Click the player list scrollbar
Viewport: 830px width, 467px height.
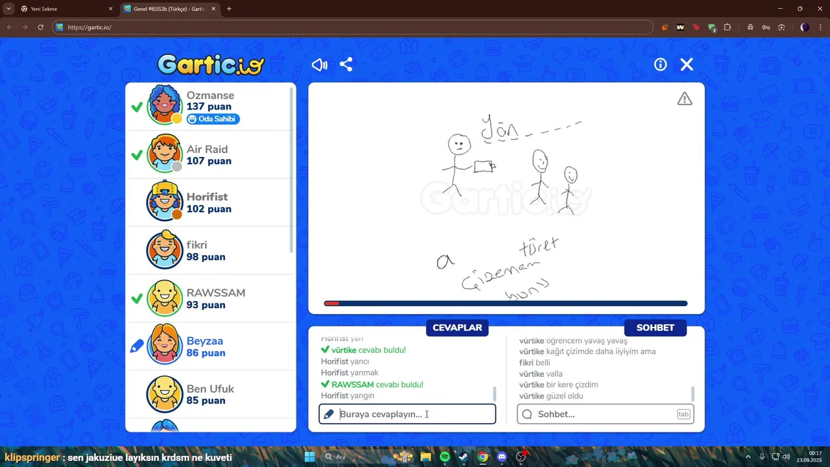coord(291,169)
